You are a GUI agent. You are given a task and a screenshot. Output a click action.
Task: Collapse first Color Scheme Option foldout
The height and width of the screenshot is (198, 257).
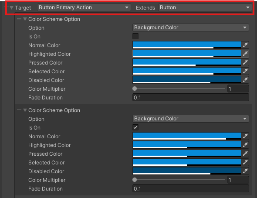25,19
